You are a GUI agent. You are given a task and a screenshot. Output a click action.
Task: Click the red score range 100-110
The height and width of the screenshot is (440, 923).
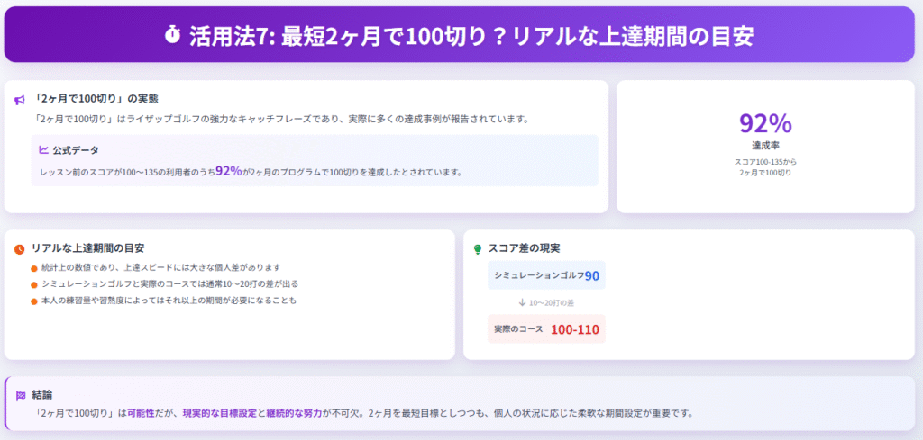tap(575, 329)
